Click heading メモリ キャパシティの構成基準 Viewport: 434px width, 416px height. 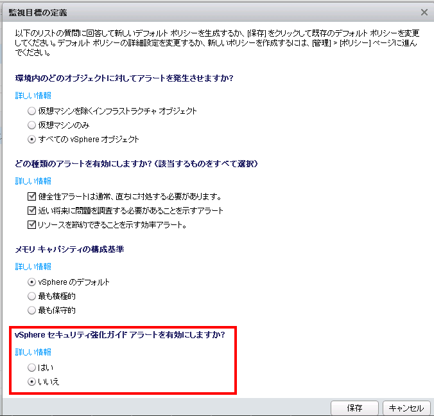pyautogui.click(x=69, y=249)
